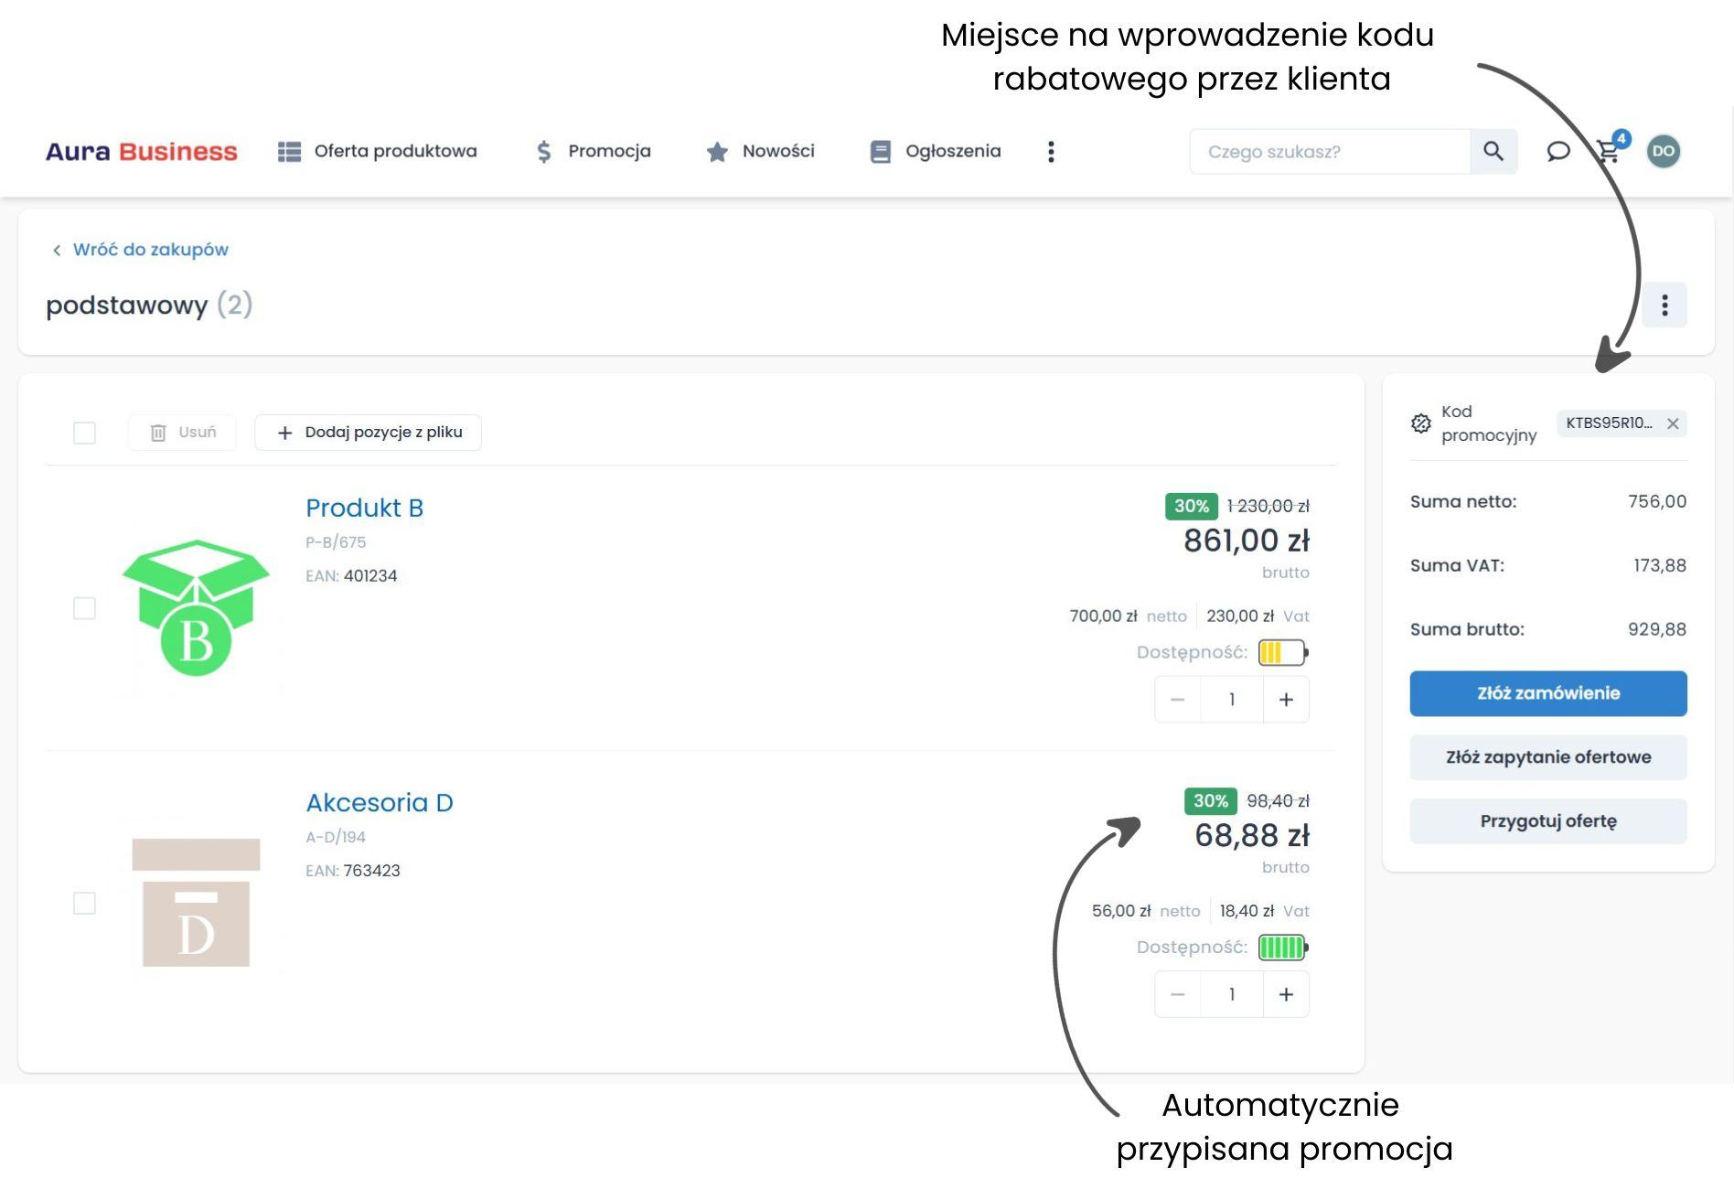Click the trash icon on Usuń

click(x=157, y=432)
